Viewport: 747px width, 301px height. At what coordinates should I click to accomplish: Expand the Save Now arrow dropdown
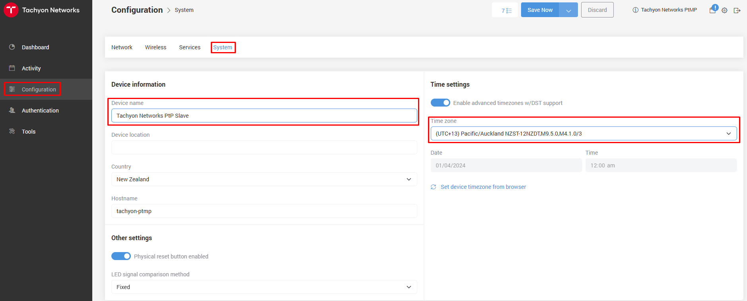[568, 10]
